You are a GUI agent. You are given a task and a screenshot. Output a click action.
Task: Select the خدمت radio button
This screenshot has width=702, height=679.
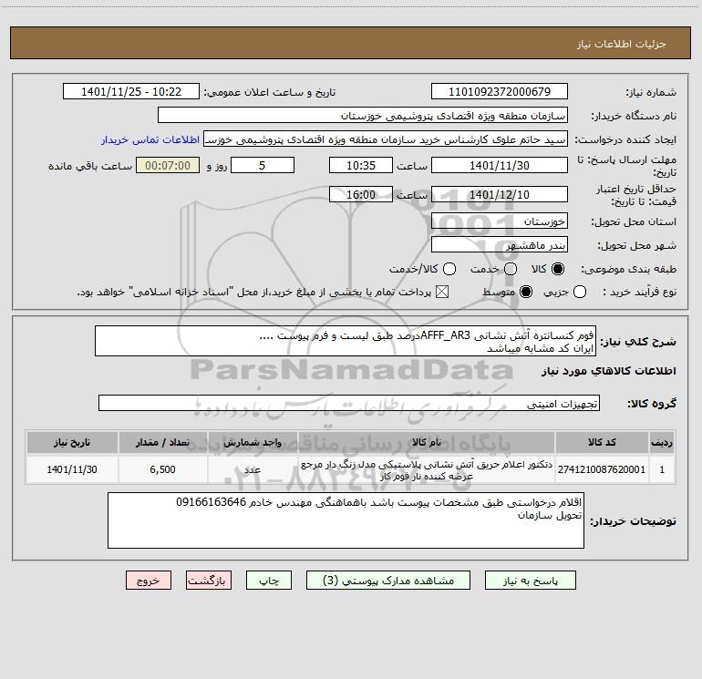coord(511,269)
